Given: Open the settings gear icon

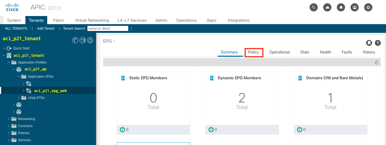Looking at the screenshot, I should pyautogui.click(x=368, y=7).
